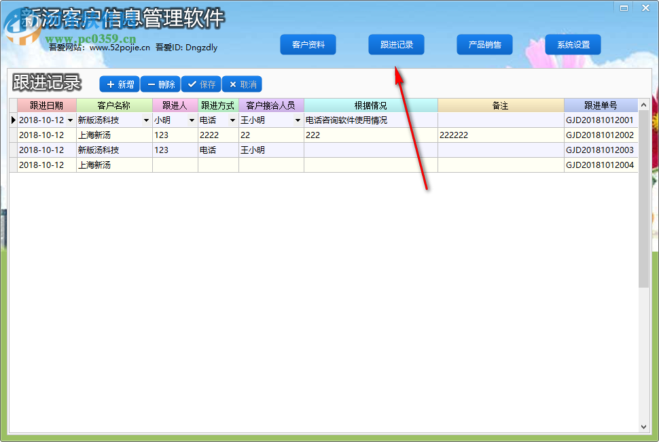
Task: Open the 客户接洽人员 dropdown showing 王小明
Action: [x=298, y=120]
